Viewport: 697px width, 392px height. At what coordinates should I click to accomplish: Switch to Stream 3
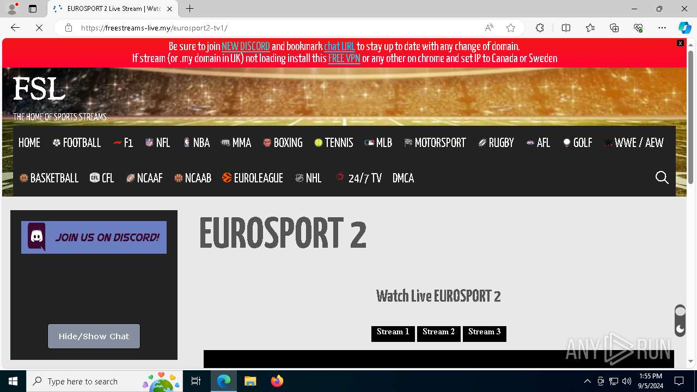(x=485, y=333)
